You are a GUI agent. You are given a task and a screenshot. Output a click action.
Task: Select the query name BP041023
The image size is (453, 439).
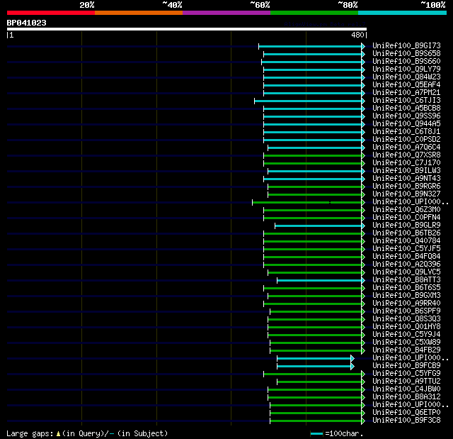pyautogui.click(x=27, y=23)
